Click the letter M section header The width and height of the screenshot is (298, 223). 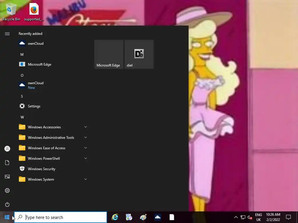tap(22, 55)
